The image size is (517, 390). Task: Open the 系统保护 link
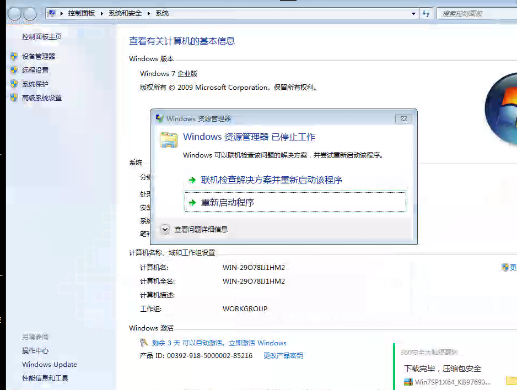(35, 84)
